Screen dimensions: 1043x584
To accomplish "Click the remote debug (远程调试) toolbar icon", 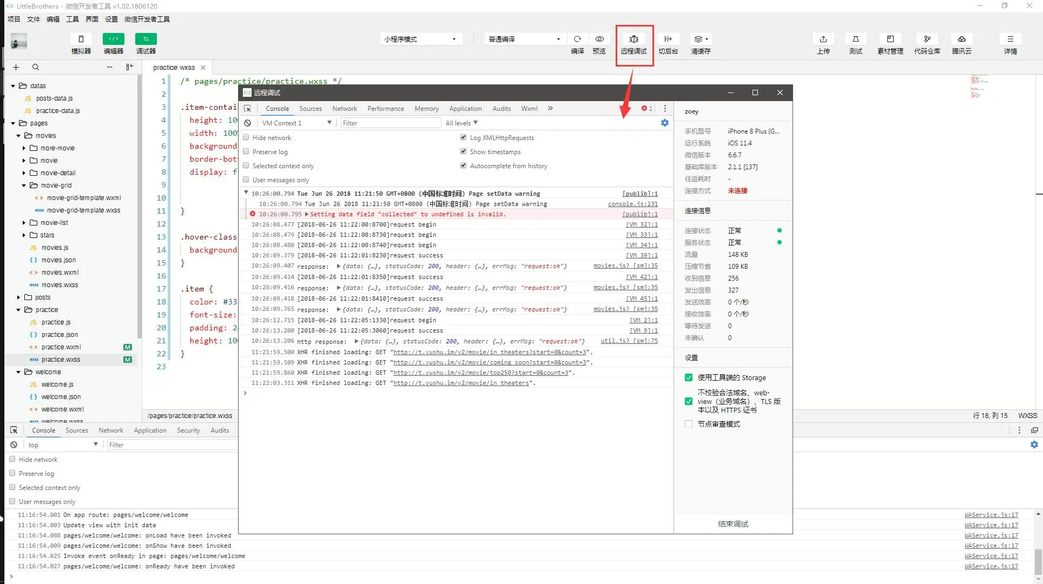I will pos(633,39).
